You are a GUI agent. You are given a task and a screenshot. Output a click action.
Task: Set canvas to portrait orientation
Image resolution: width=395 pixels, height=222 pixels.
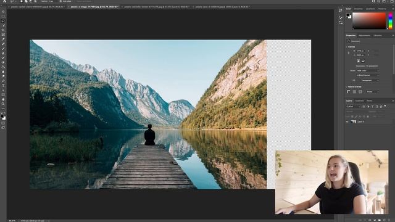point(358,61)
